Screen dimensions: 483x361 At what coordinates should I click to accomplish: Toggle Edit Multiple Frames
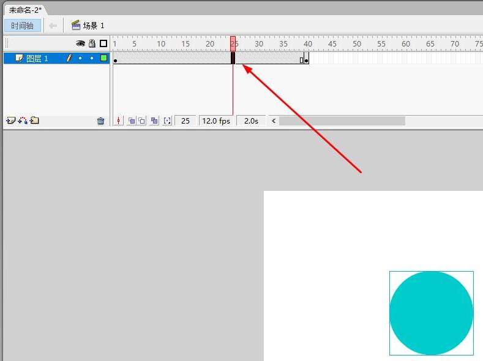point(154,121)
